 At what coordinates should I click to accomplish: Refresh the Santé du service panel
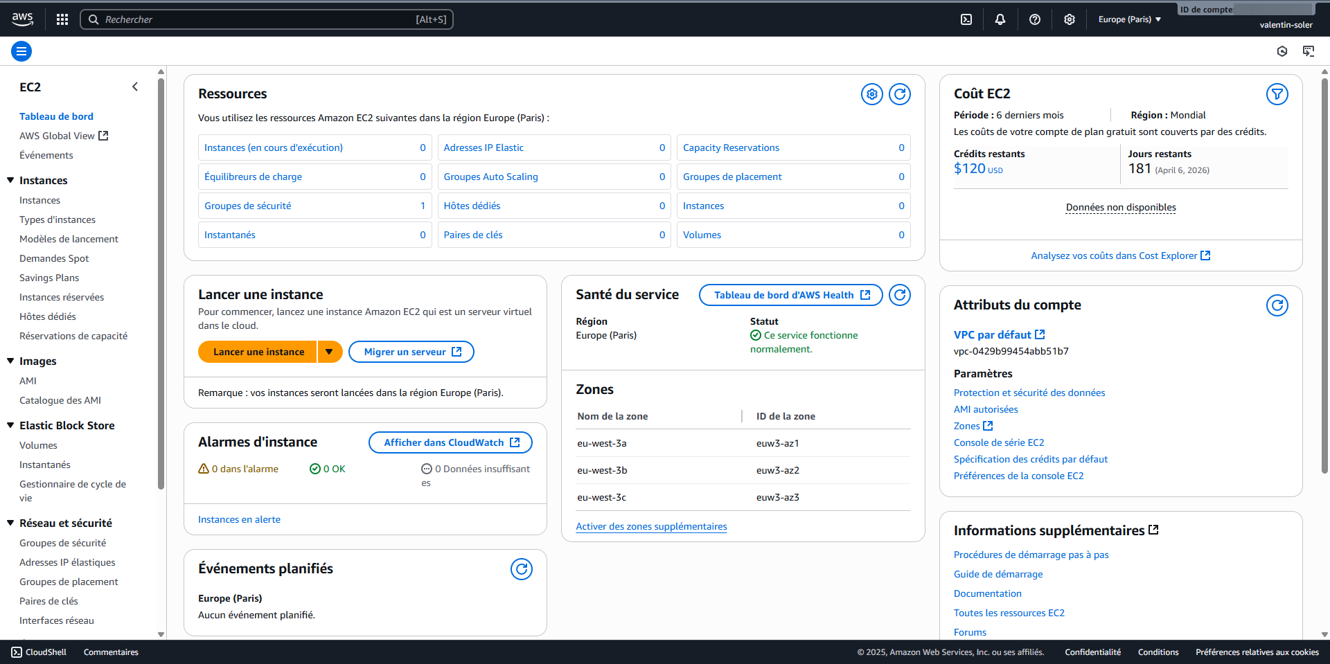(x=899, y=294)
